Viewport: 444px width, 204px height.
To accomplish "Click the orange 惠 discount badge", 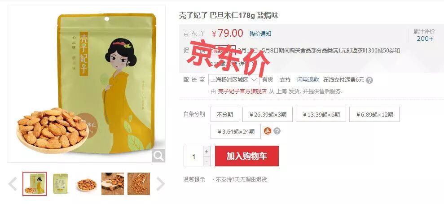I will [x=267, y=131].
